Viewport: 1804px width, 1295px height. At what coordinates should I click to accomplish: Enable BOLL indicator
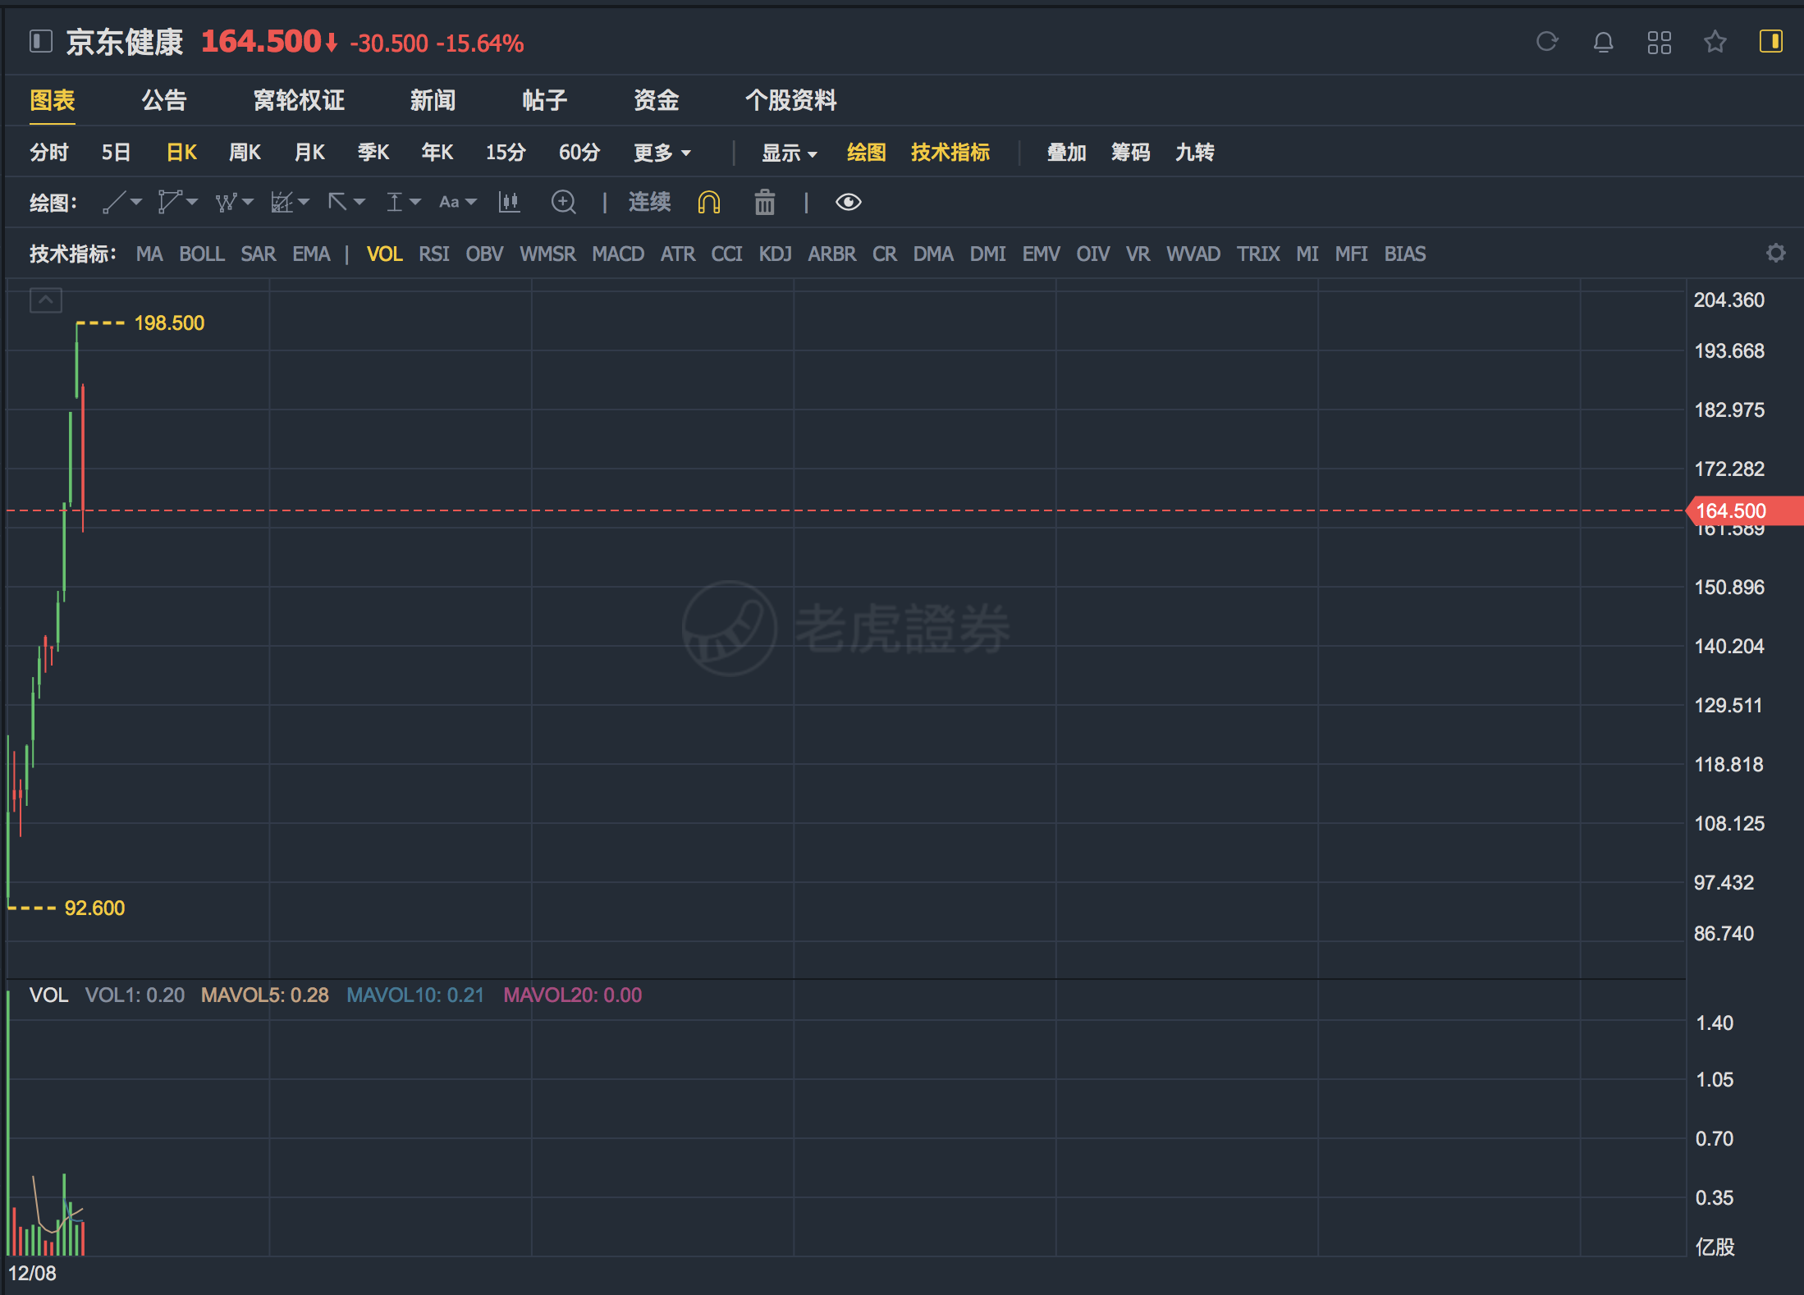tap(202, 254)
